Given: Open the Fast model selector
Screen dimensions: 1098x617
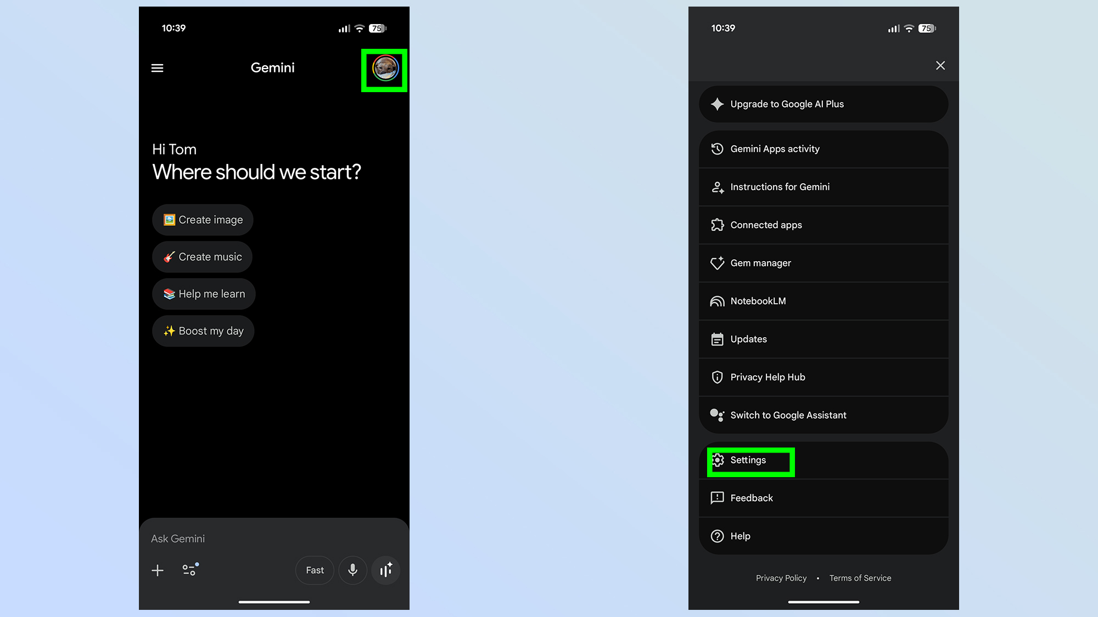Looking at the screenshot, I should coord(315,570).
